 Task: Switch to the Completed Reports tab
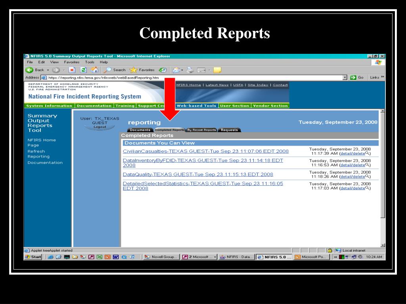[170, 130]
